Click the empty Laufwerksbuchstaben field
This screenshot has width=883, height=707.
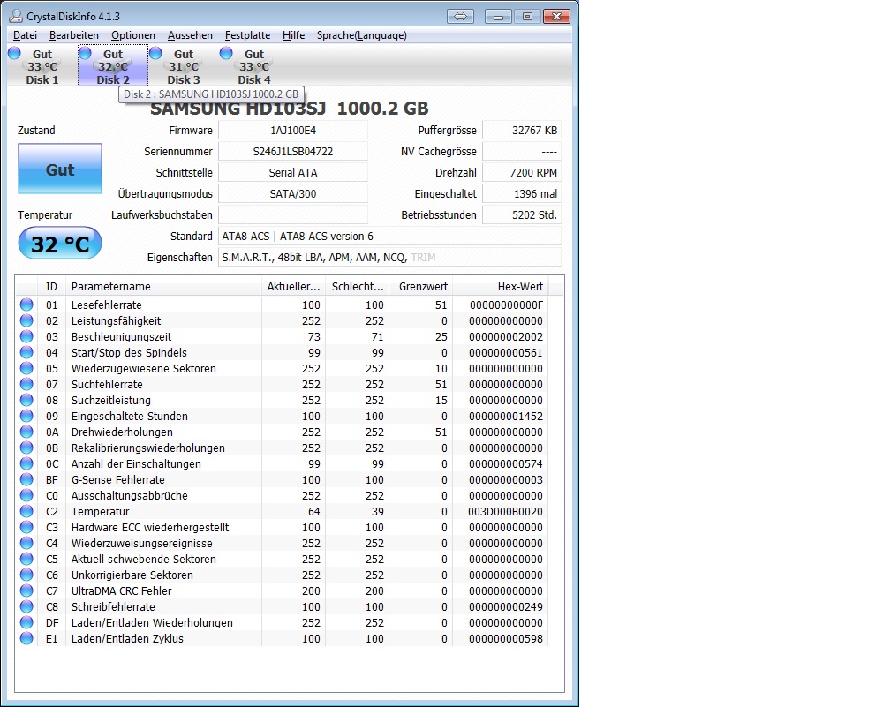click(x=293, y=214)
